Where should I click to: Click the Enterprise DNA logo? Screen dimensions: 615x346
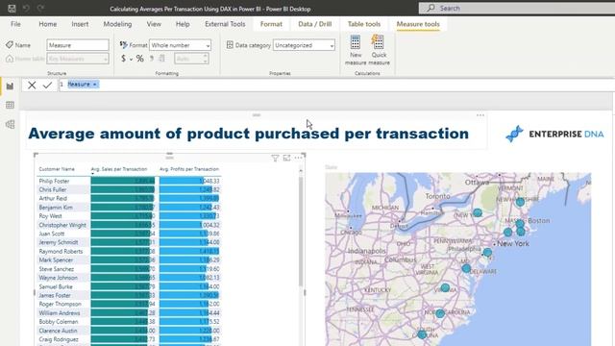click(x=554, y=134)
